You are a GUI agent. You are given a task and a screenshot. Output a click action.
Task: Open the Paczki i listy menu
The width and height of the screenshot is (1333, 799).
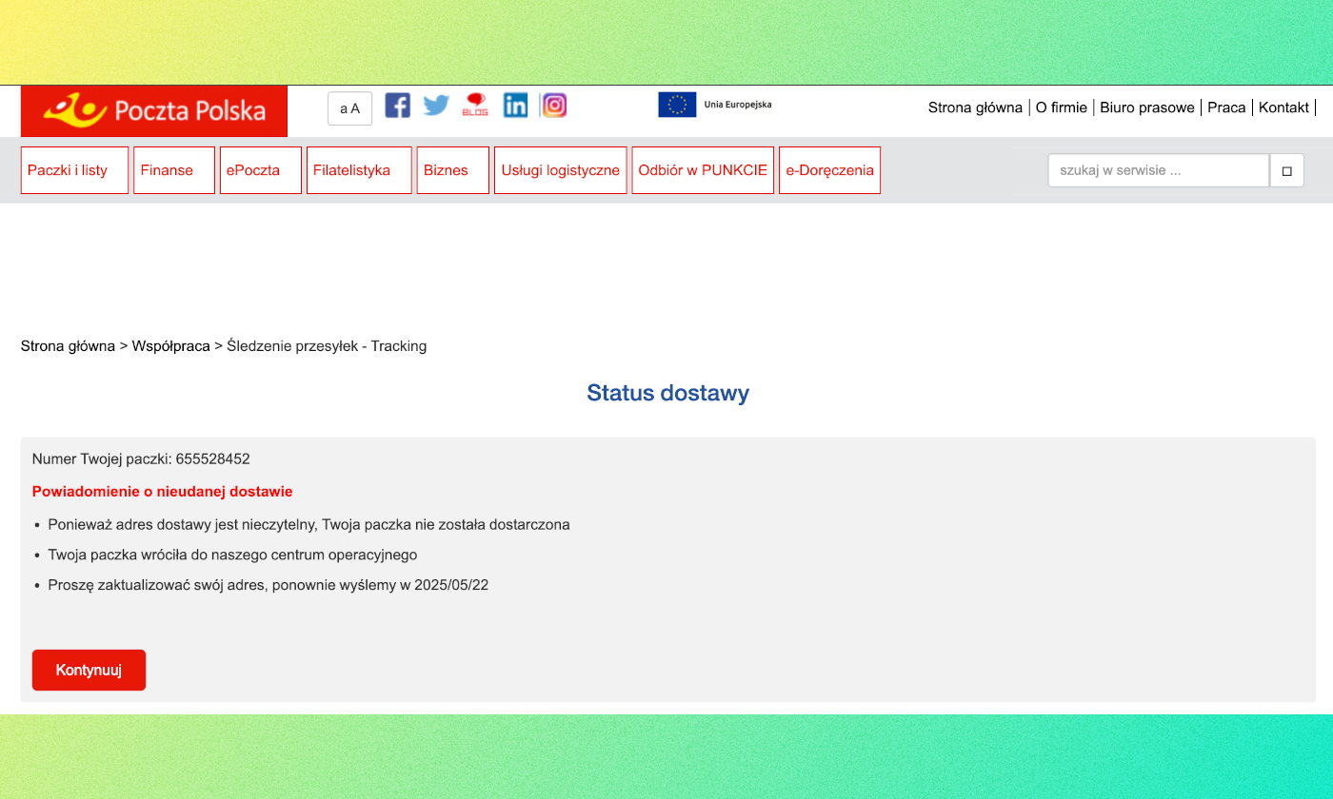click(x=74, y=170)
